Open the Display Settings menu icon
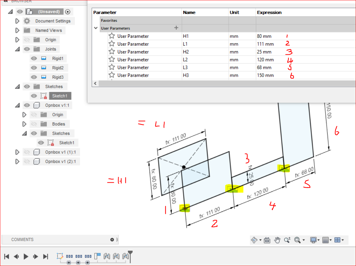The image size is (356, 266). pyautogui.click(x=314, y=240)
